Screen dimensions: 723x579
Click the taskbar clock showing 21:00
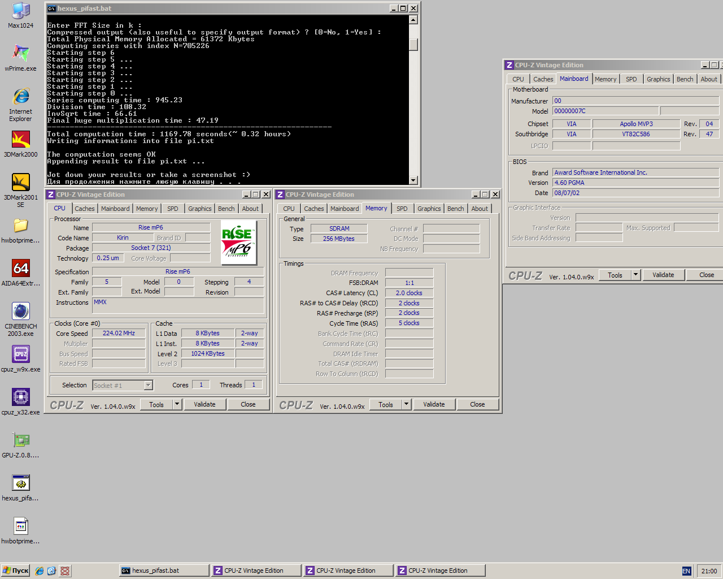[x=709, y=571]
